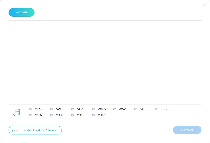Select AIFF format radio button
This screenshot has width=210, height=143.
pos(136,109)
